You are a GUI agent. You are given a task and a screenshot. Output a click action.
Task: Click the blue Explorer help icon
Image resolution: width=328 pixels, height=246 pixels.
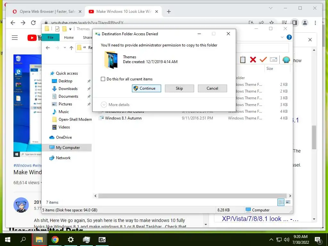[289, 37]
